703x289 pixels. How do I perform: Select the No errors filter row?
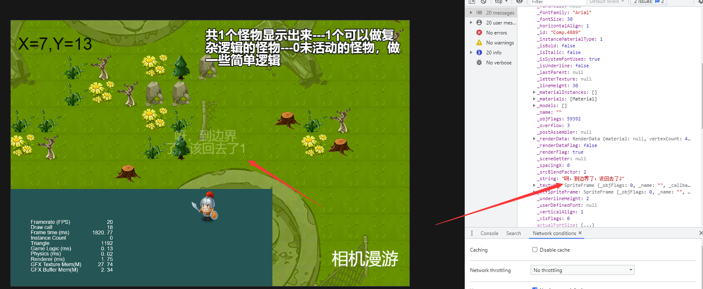pos(491,33)
